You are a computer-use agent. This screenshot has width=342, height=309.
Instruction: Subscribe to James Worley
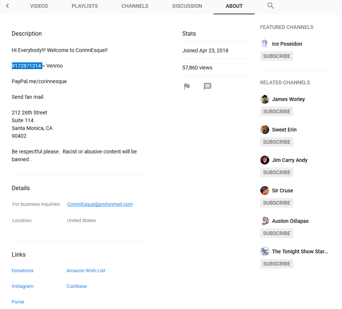[277, 111]
